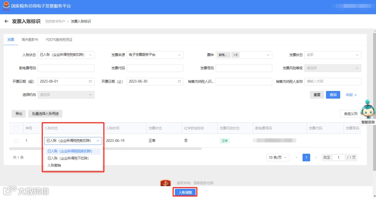Click the 红字锁定标志 column header
376x198 pixels.
click(194, 128)
